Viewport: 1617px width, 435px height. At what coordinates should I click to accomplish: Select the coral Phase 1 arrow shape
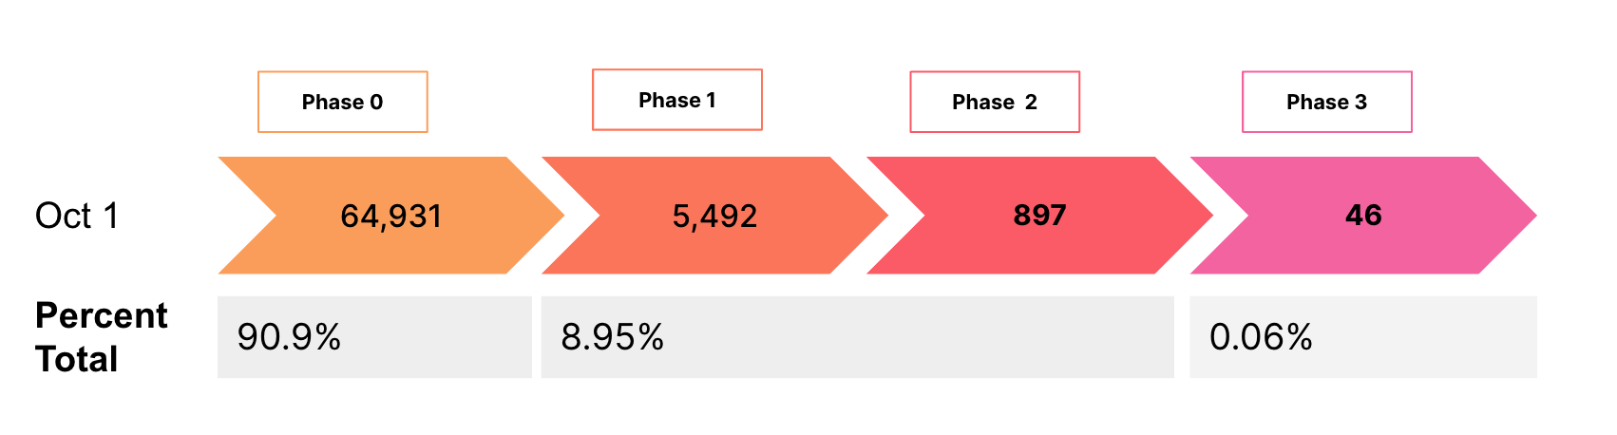[715, 216]
